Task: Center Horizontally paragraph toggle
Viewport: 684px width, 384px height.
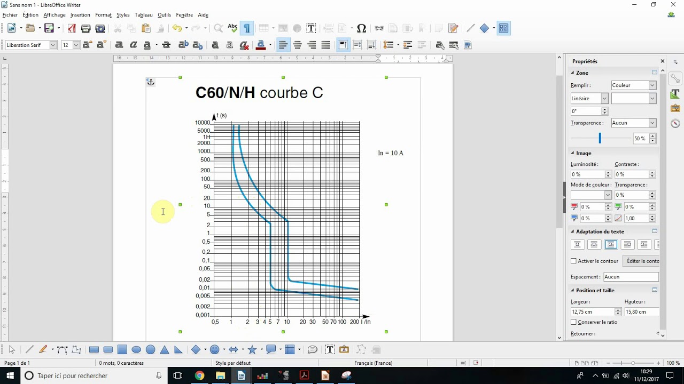Action: 298,45
